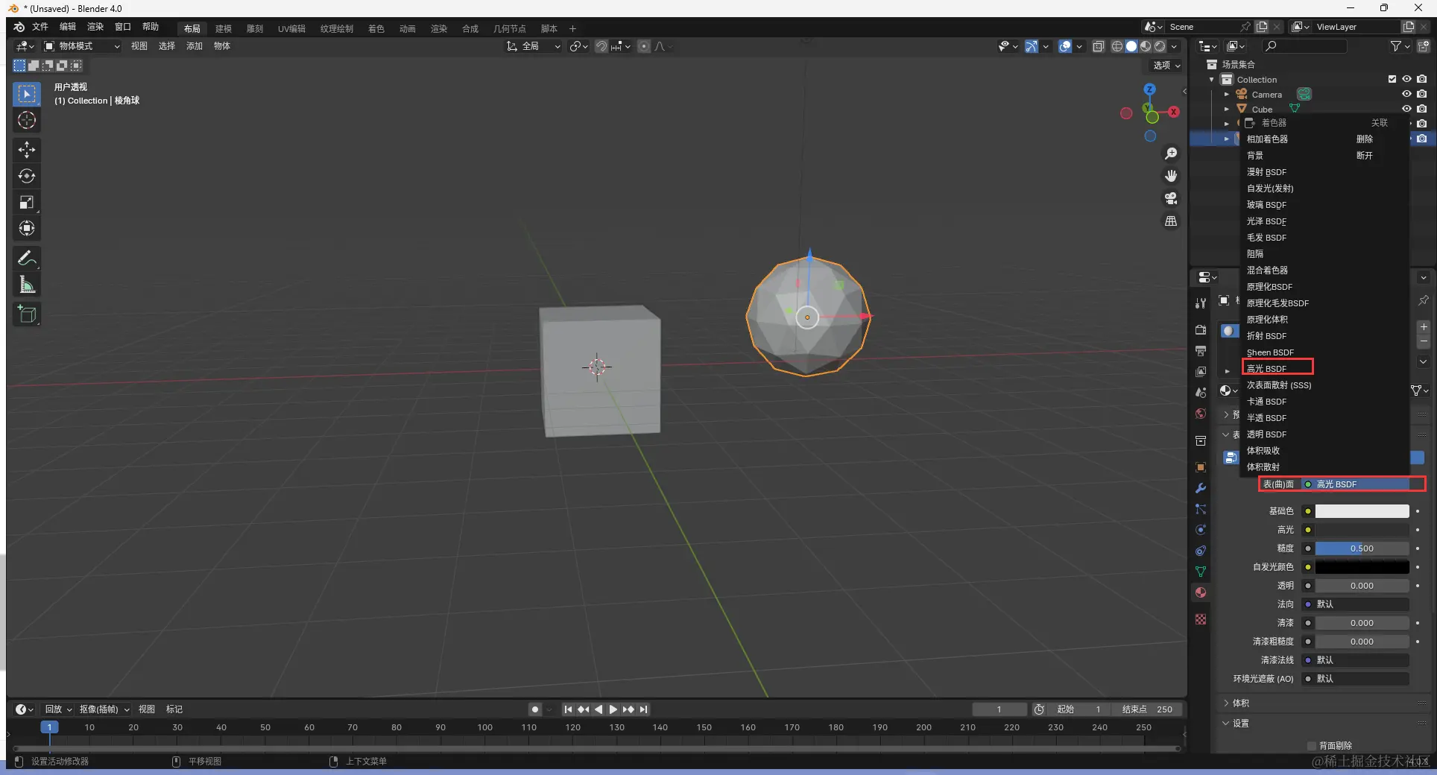1437x775 pixels.
Task: Choose the Annotate pencil tool
Action: (27, 259)
